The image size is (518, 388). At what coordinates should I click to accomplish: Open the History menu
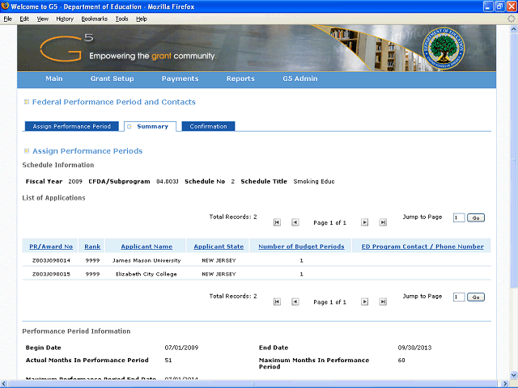(x=65, y=19)
